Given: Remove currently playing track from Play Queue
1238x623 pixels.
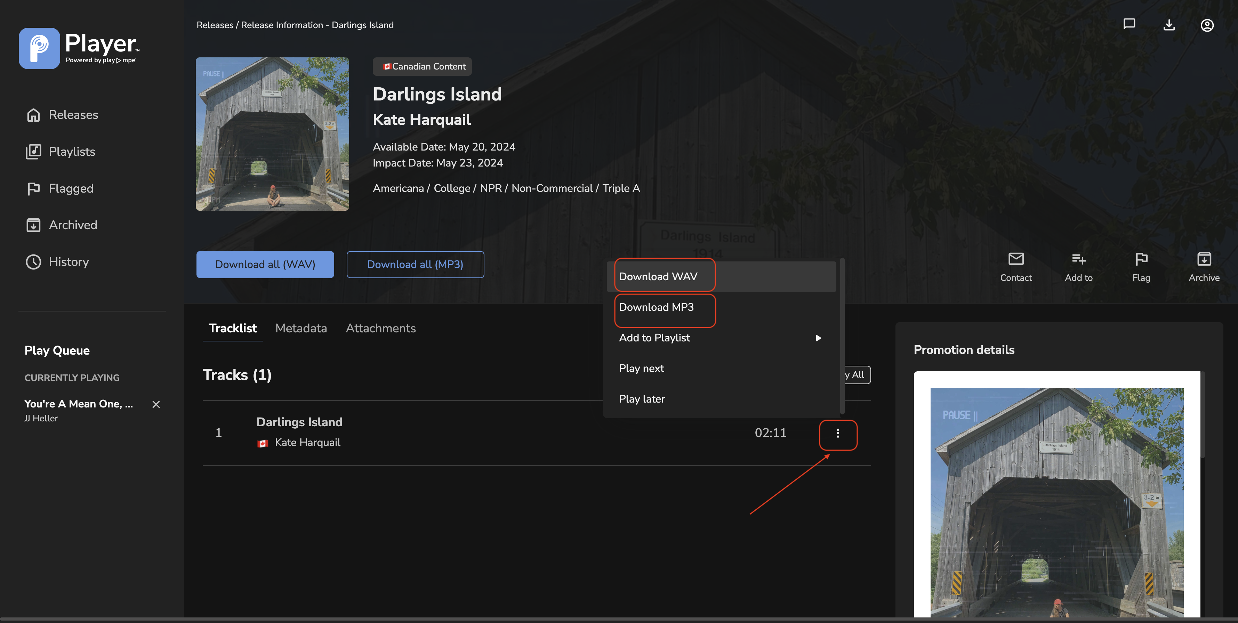Looking at the screenshot, I should pyautogui.click(x=156, y=404).
